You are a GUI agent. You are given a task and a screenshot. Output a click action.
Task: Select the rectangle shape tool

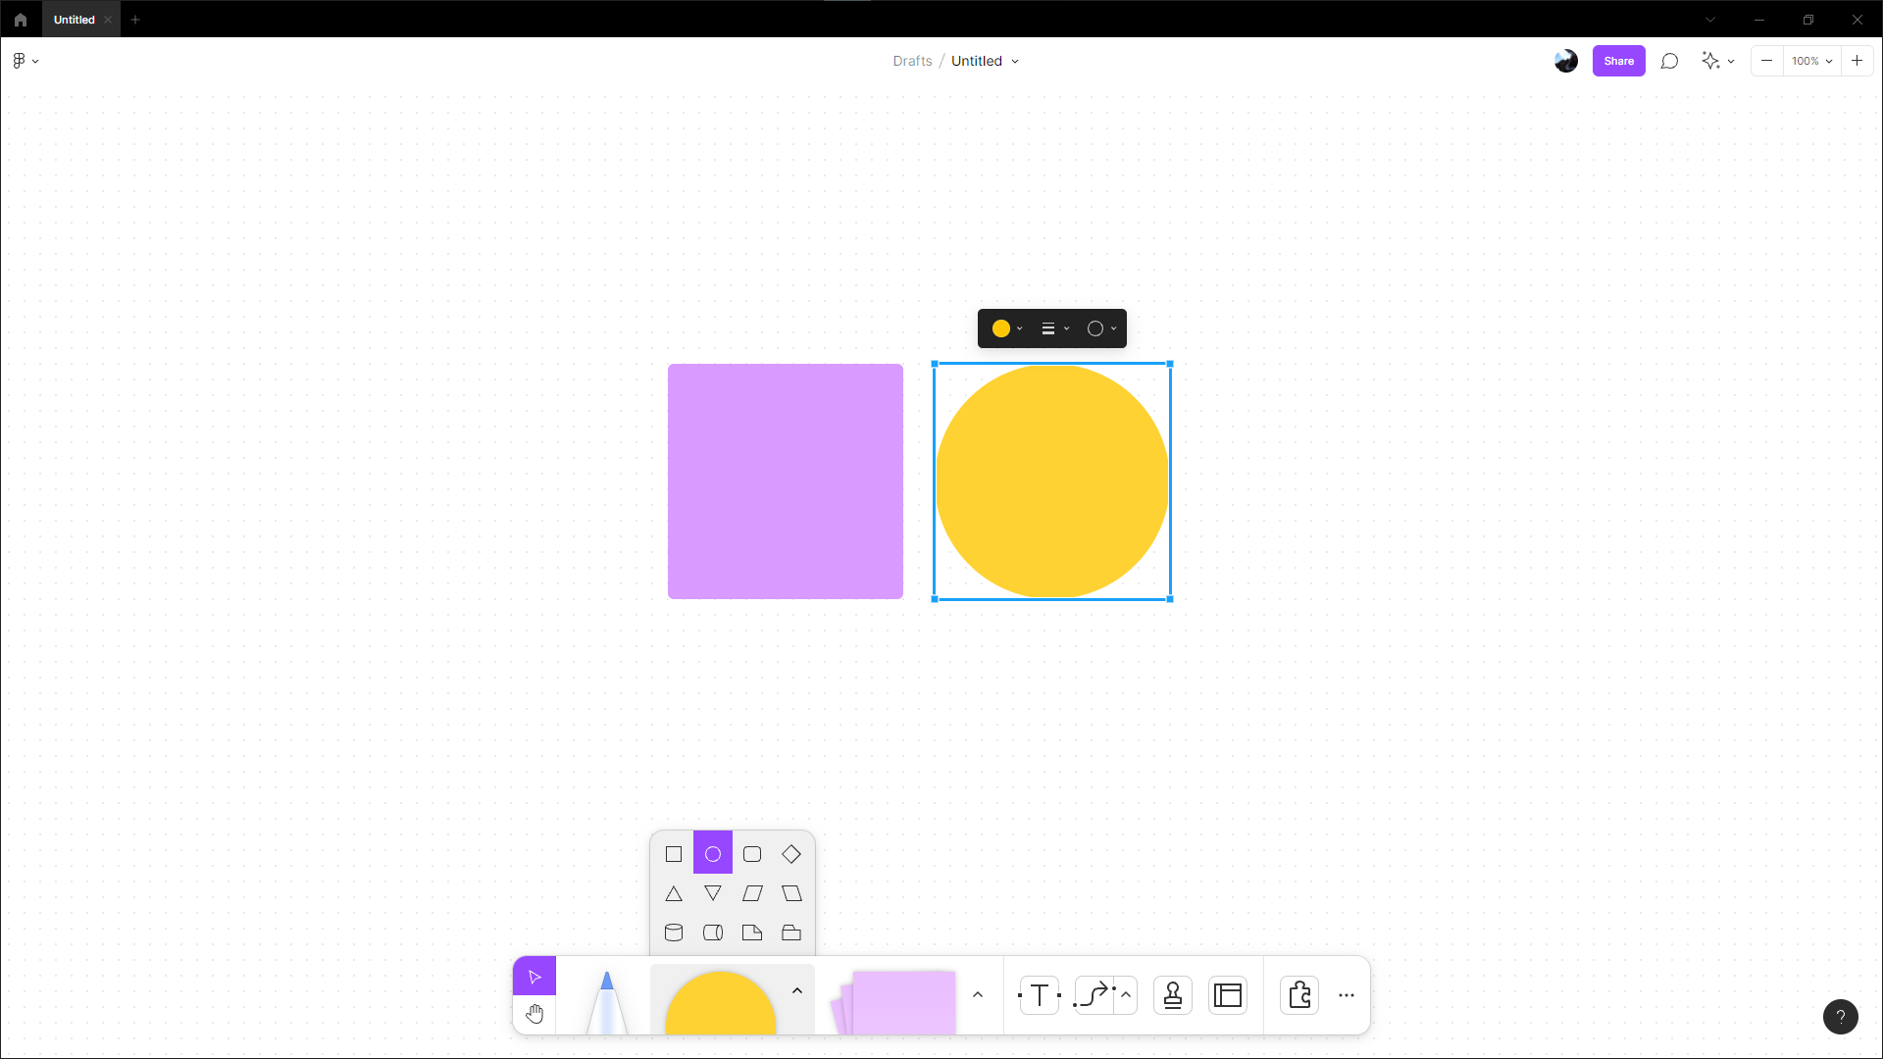[x=673, y=853]
